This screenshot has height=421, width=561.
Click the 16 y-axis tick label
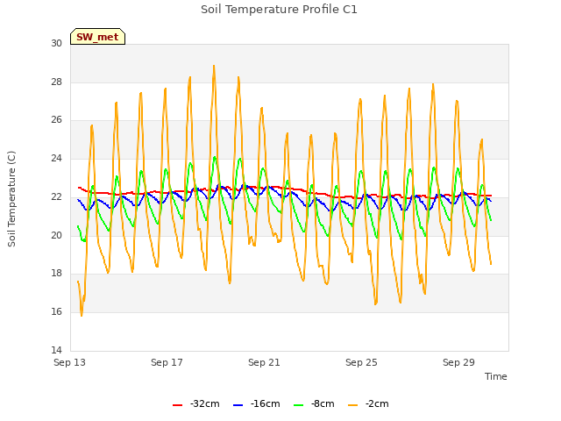coord(56,312)
